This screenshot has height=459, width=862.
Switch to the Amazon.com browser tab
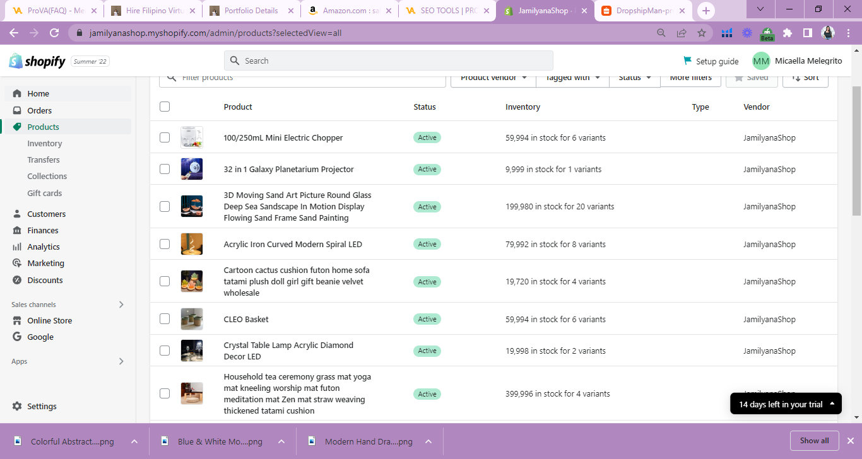point(349,11)
